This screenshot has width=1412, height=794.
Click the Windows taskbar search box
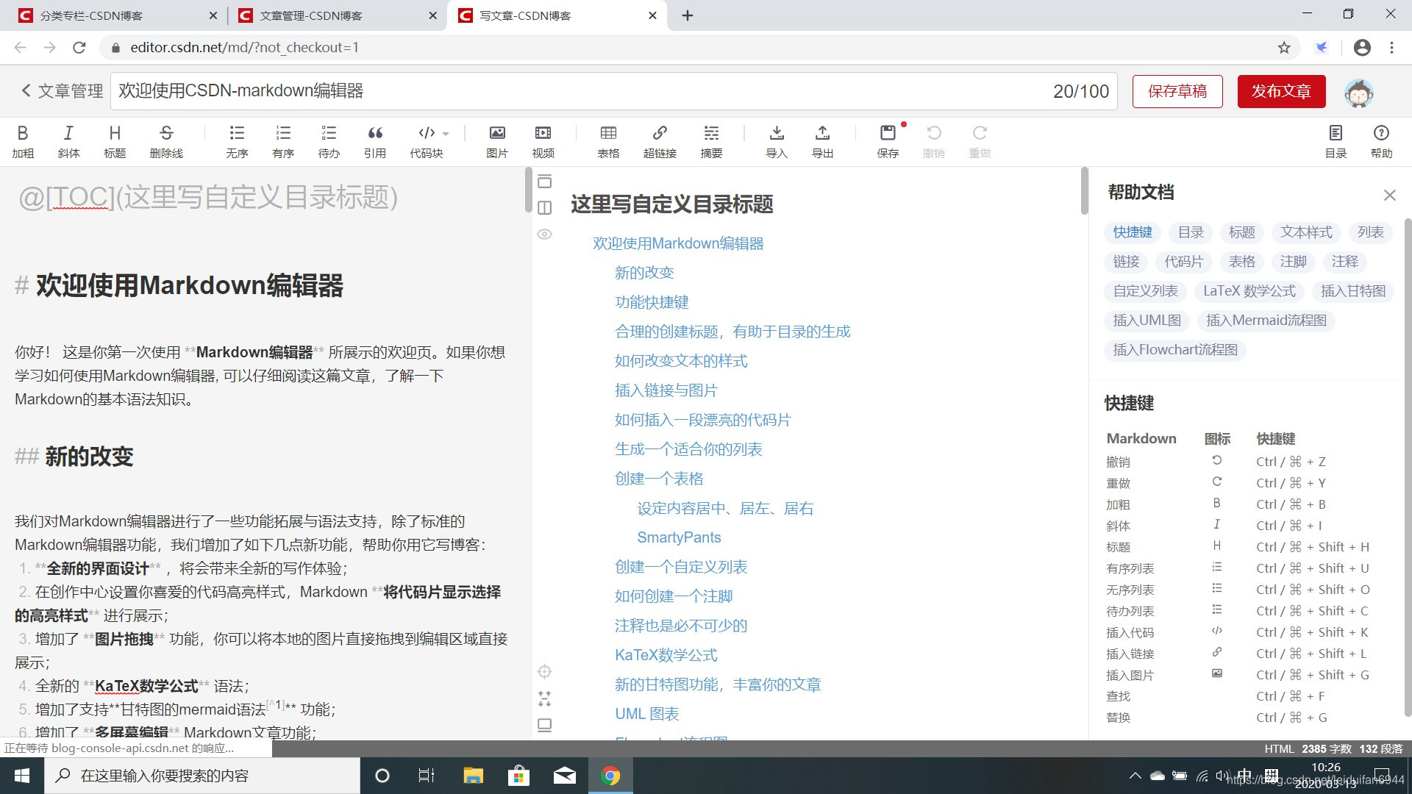pos(202,776)
